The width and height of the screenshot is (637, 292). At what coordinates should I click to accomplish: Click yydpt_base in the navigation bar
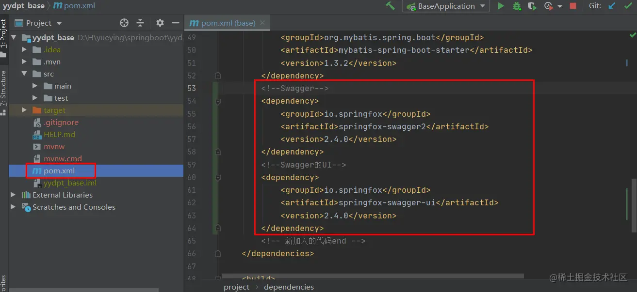pyautogui.click(x=23, y=6)
